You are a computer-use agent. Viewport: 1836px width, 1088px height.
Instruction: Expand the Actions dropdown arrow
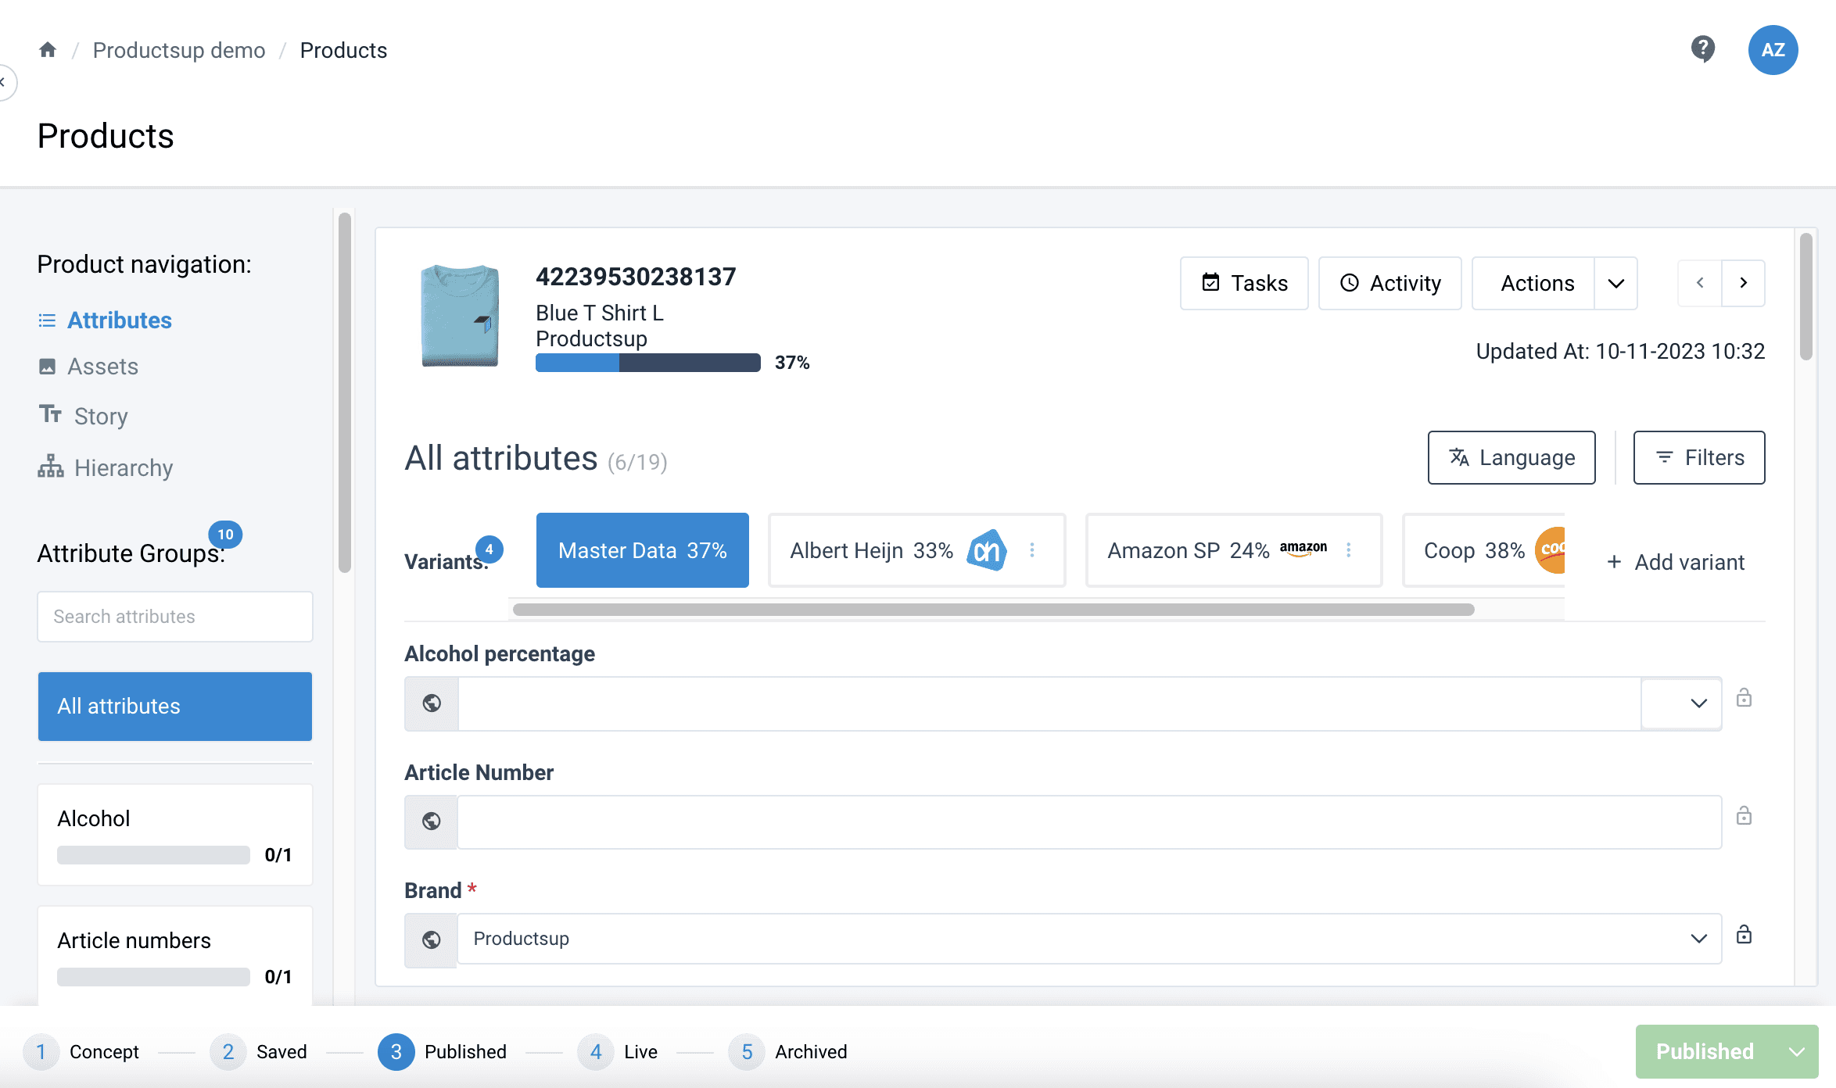coord(1616,283)
